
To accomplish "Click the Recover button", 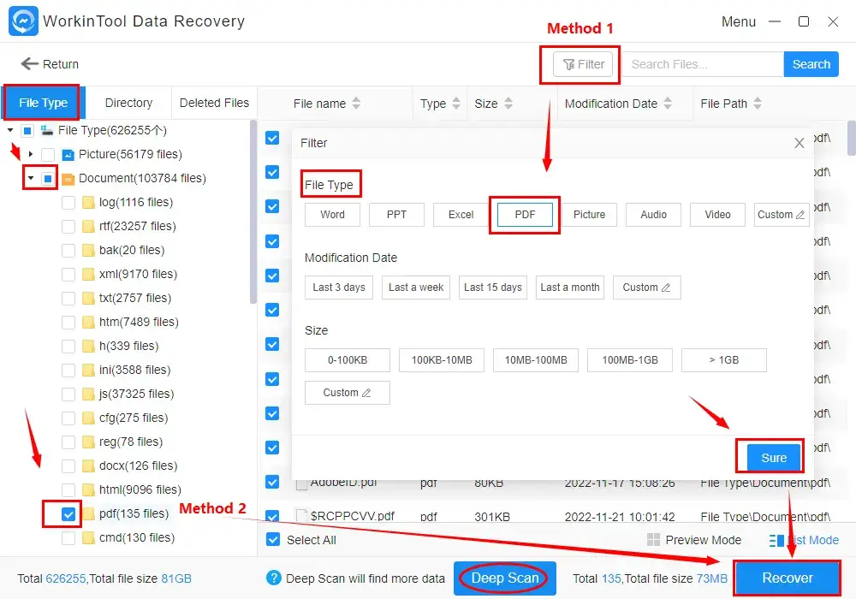I will pos(788,578).
